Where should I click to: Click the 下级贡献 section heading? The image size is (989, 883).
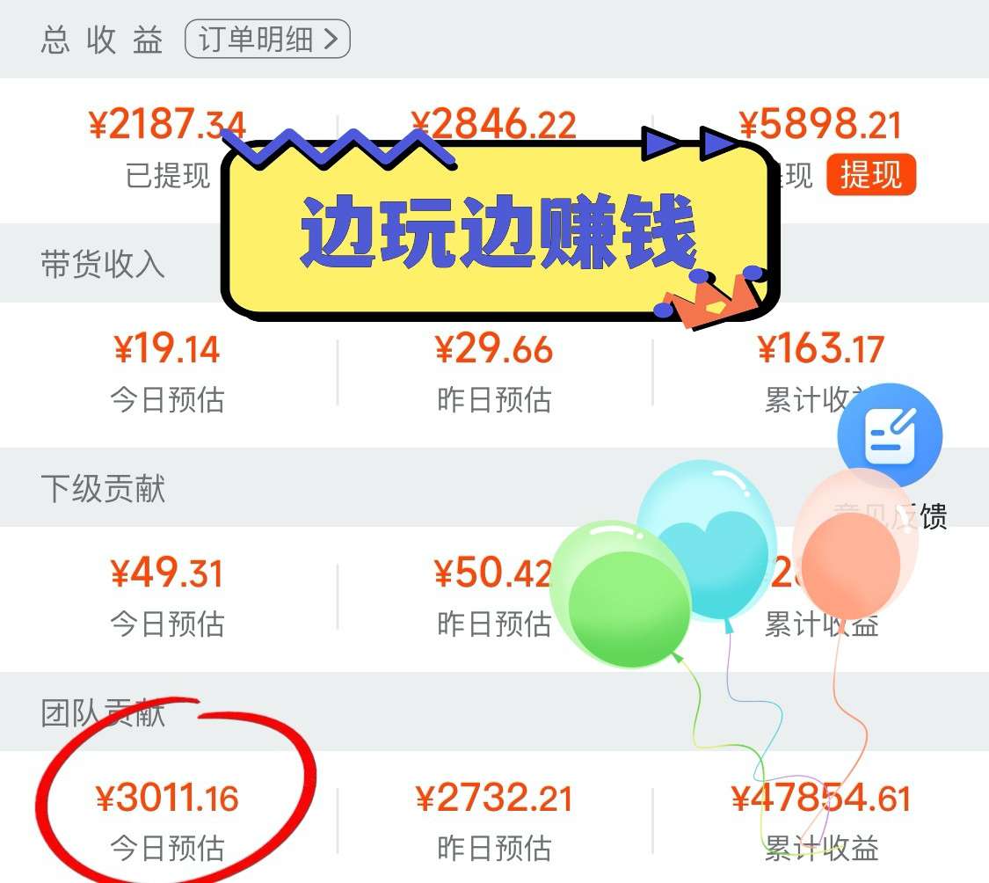pyautogui.click(x=103, y=488)
